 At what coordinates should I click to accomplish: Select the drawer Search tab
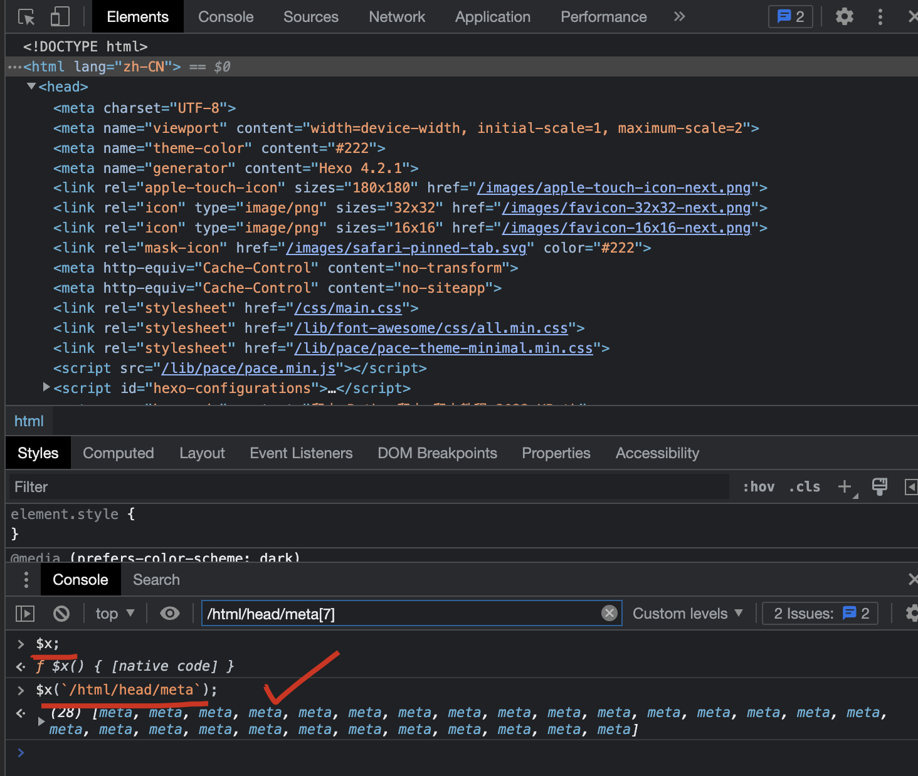156,580
